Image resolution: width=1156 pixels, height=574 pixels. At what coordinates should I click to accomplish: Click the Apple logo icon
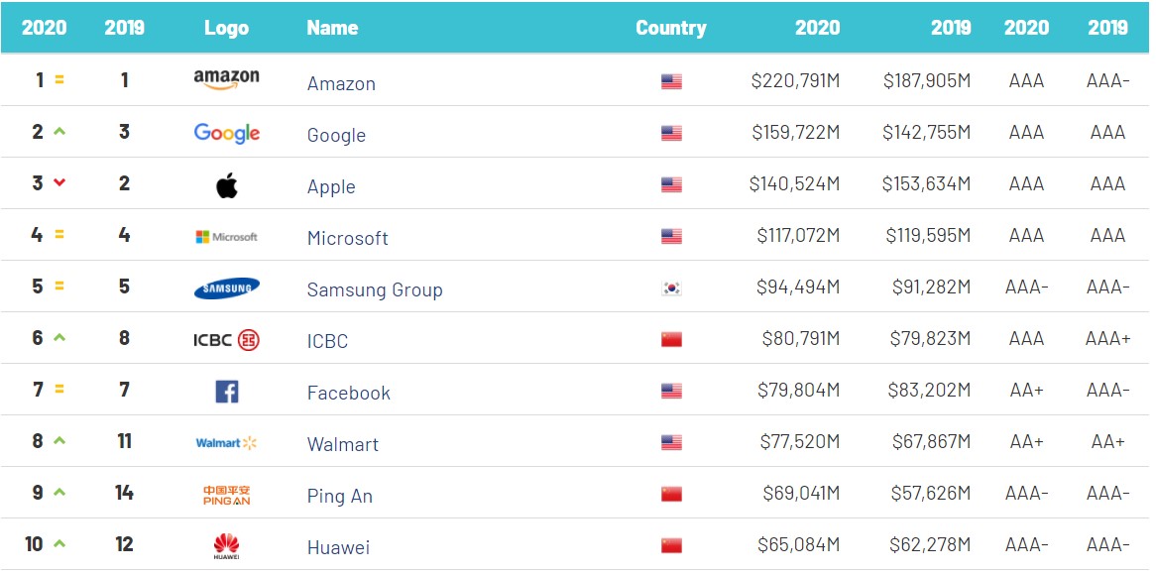(x=226, y=185)
